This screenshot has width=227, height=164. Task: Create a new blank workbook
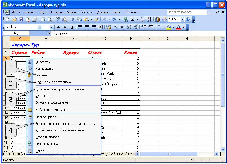tap(8, 19)
